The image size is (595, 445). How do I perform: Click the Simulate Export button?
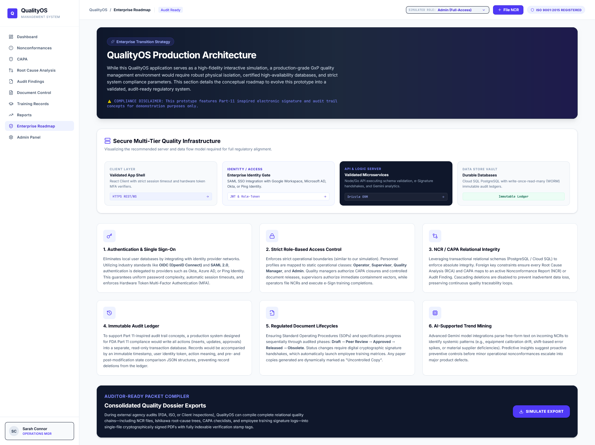point(541,412)
